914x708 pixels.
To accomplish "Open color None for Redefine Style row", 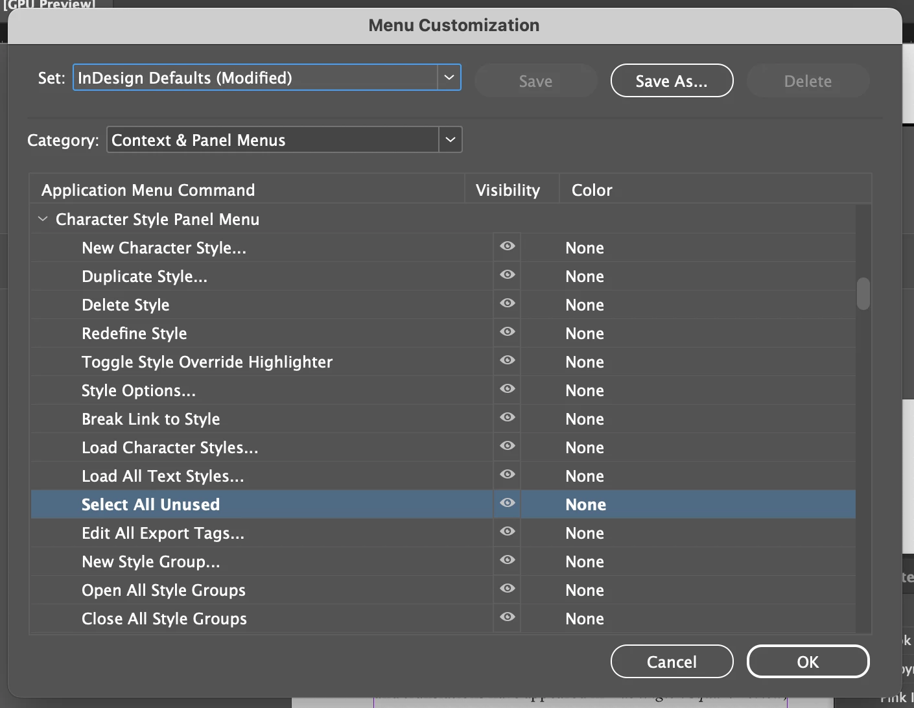I will [585, 333].
